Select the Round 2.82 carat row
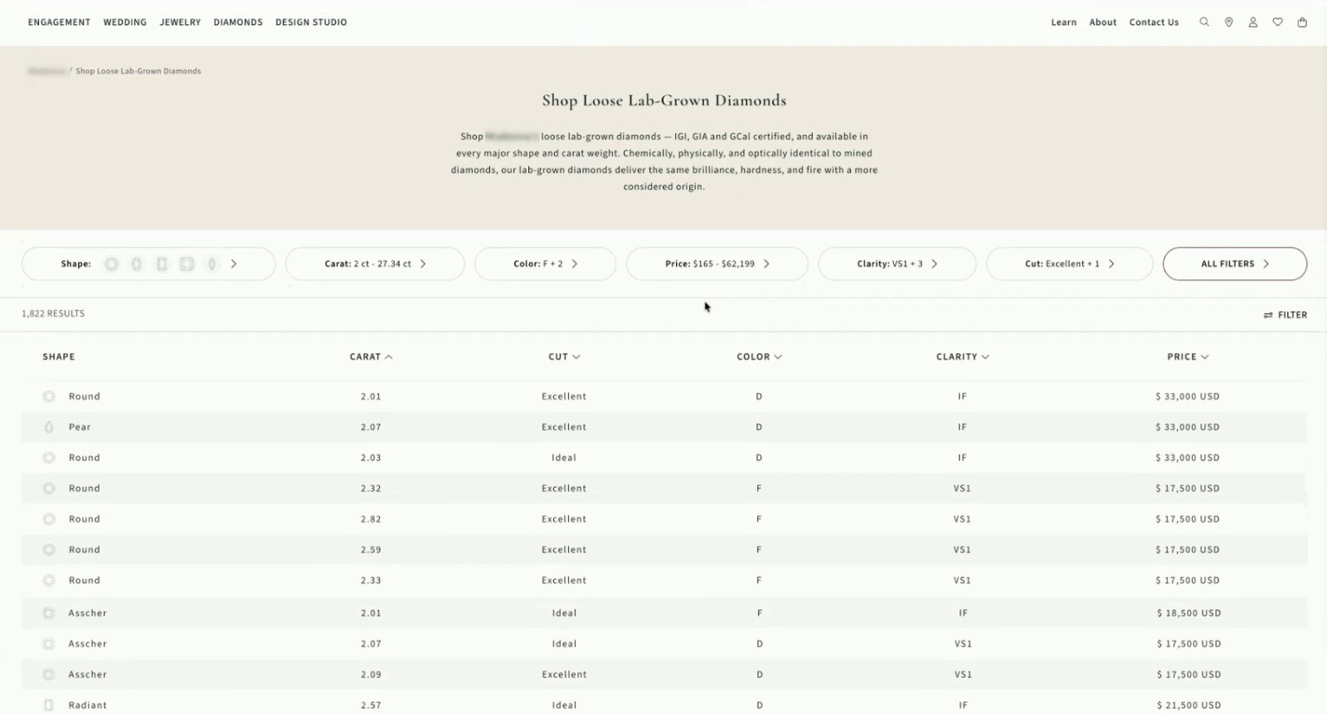 664,519
